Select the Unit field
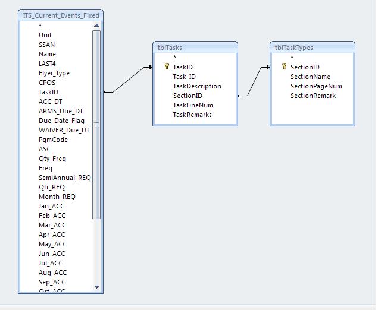This screenshot has width=381, height=310. pos(45,35)
